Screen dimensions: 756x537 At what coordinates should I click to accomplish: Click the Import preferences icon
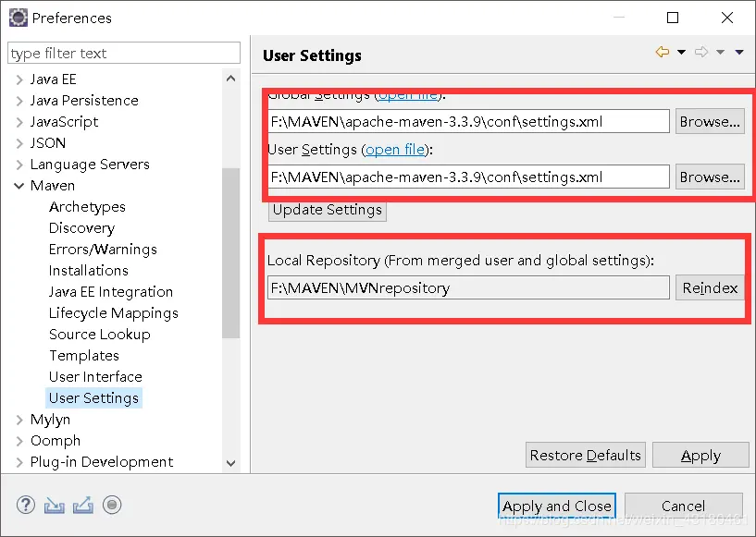[55, 505]
